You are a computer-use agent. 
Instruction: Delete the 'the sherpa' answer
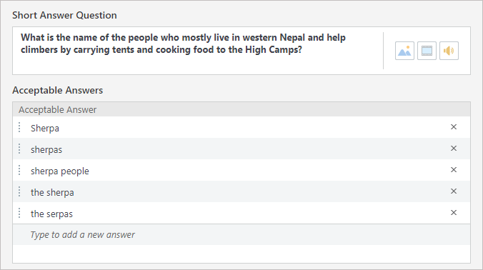454,191
